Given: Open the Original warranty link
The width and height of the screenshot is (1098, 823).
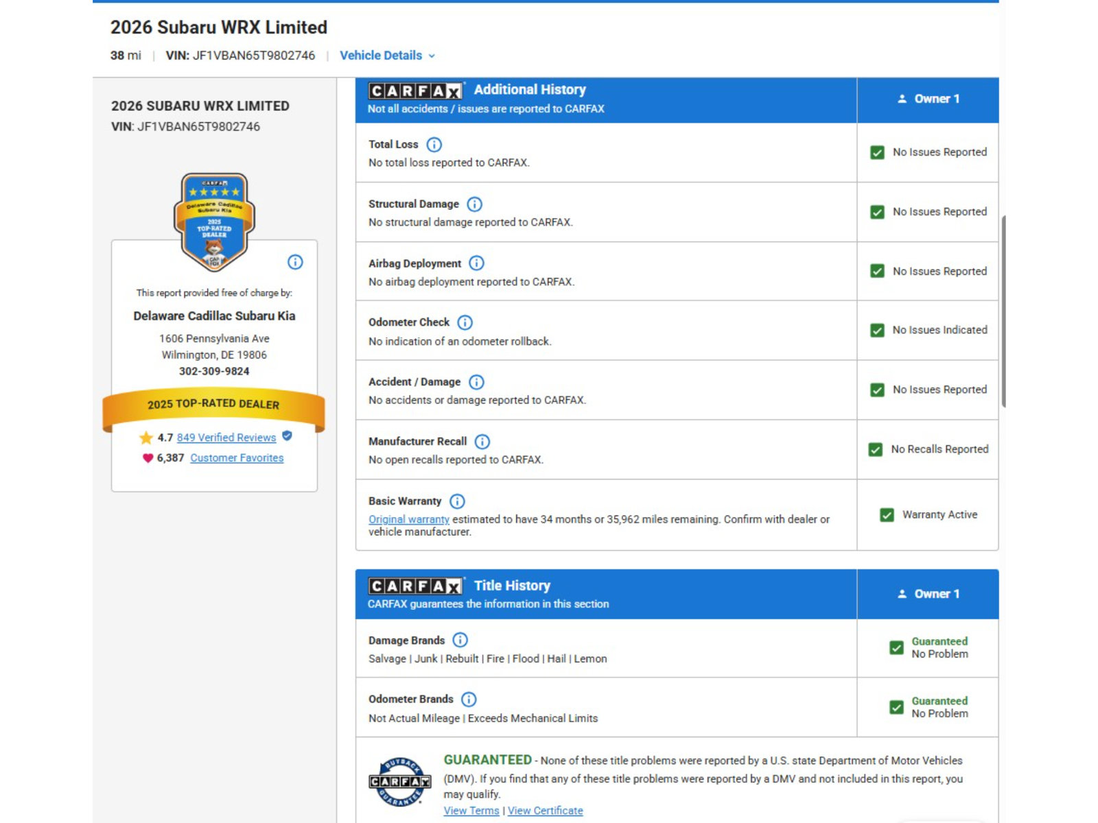Looking at the screenshot, I should (409, 519).
